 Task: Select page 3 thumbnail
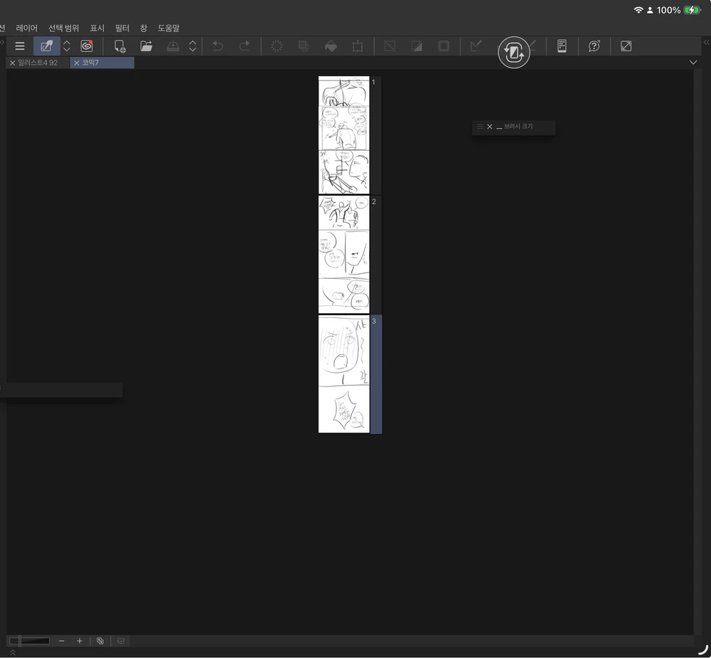coord(343,374)
